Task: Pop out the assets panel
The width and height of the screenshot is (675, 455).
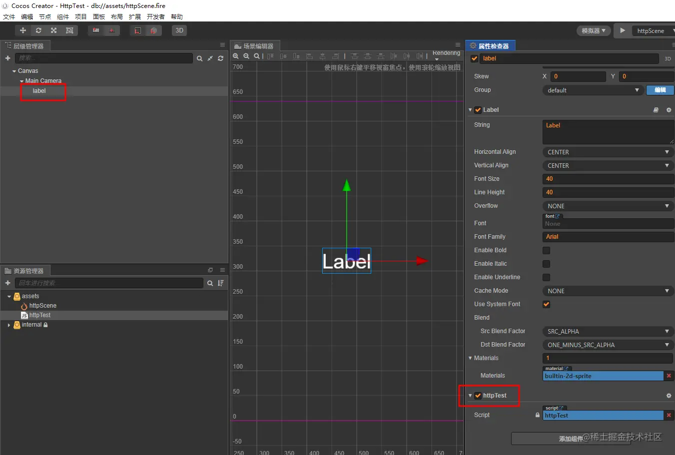Action: pos(210,270)
